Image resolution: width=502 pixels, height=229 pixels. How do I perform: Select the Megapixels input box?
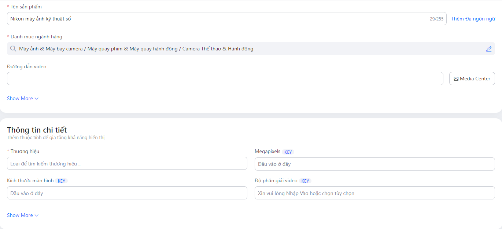coord(374,164)
